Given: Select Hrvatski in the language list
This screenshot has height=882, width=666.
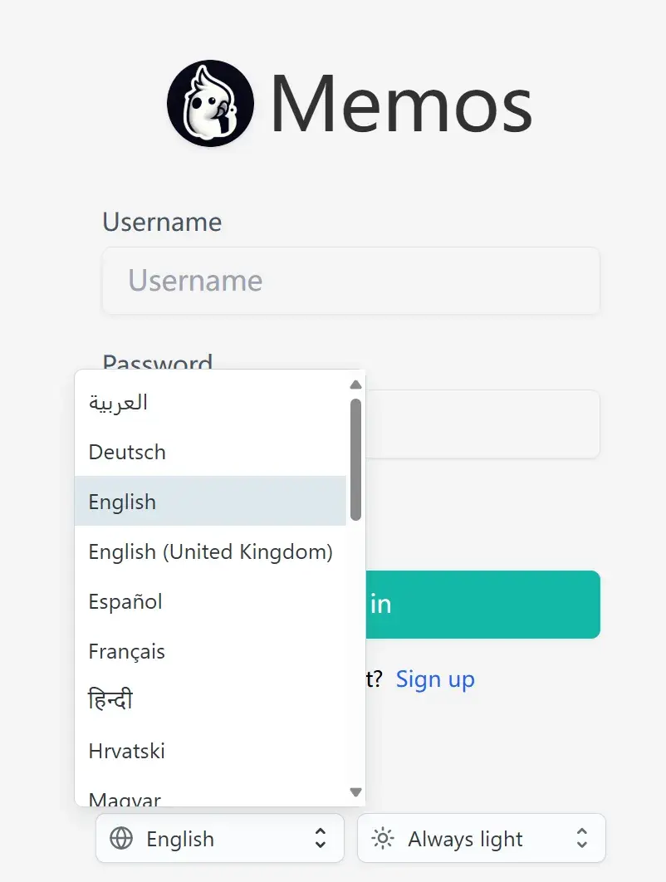Looking at the screenshot, I should 127,751.
